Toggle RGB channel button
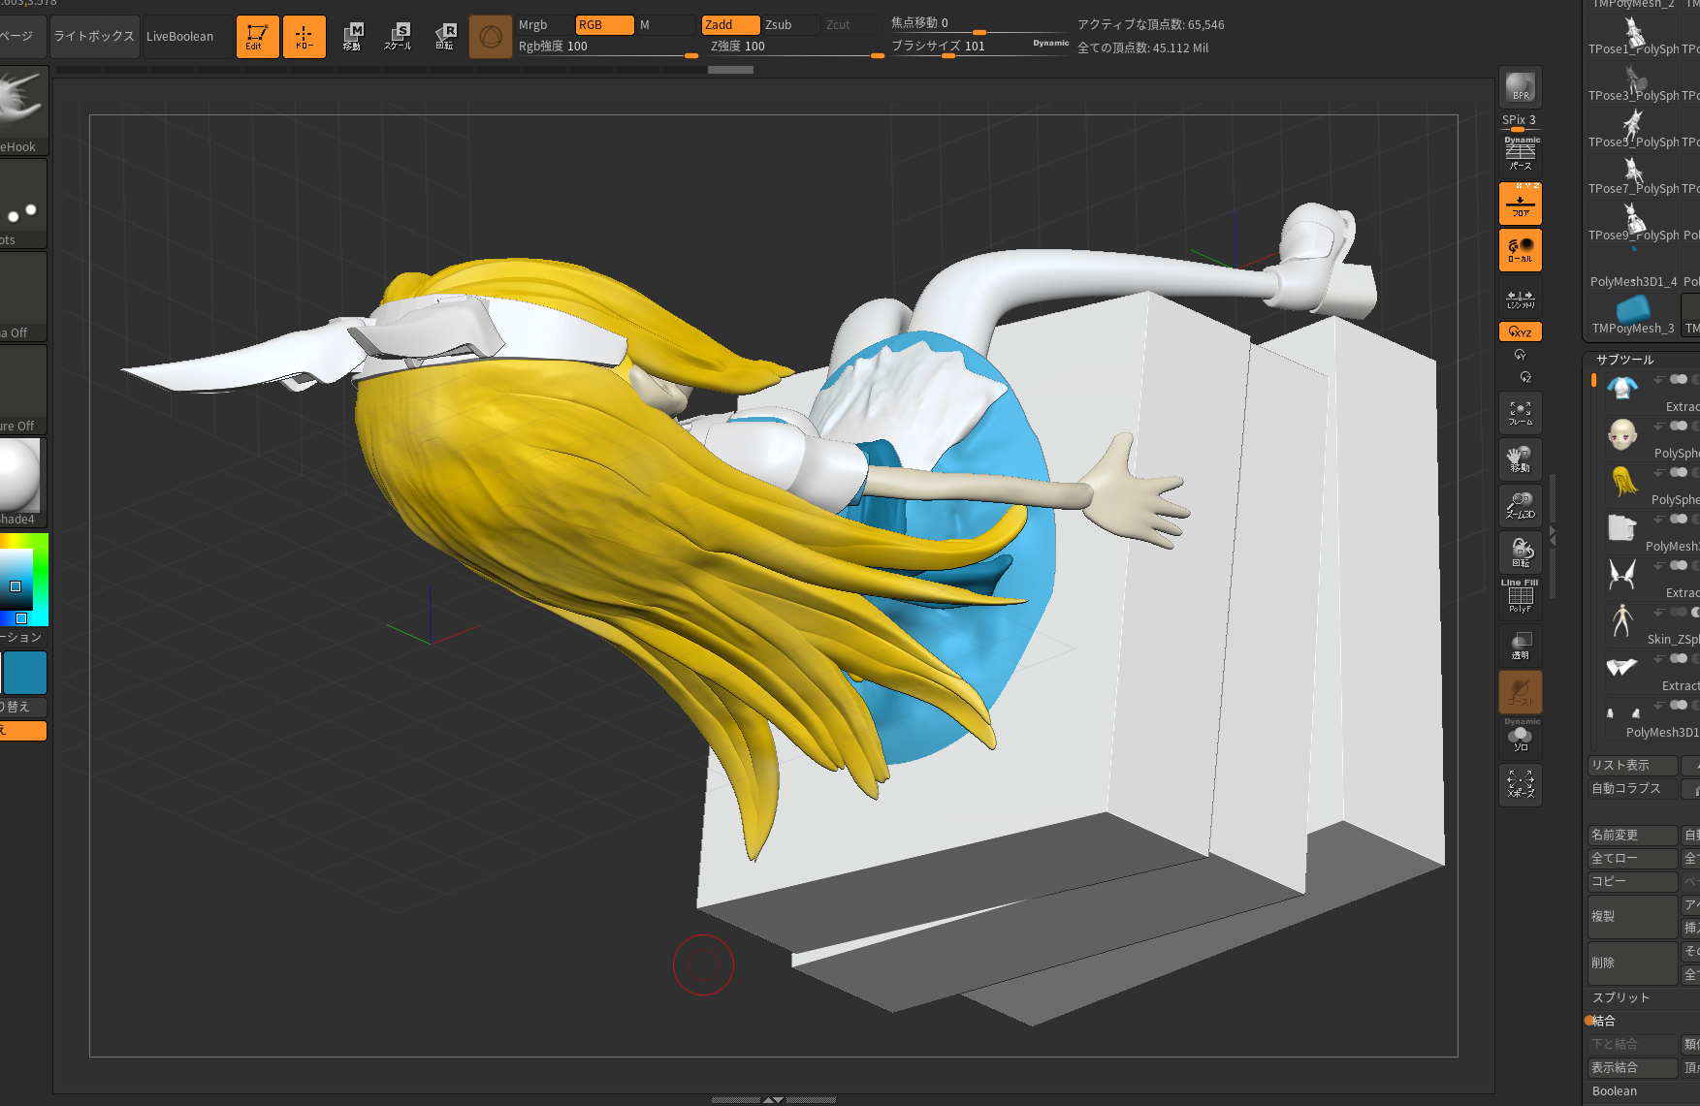The image size is (1700, 1106). tap(604, 25)
